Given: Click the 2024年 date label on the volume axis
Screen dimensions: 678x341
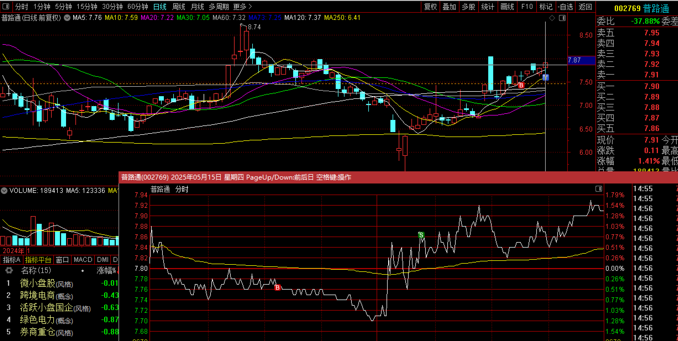Looking at the screenshot, I should [13, 251].
